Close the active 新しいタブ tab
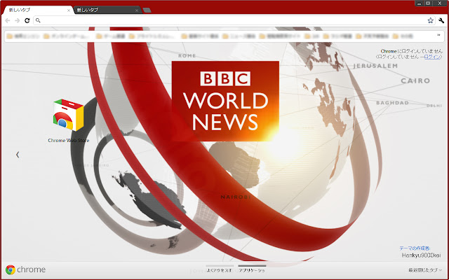This screenshot has width=449, height=280. pos(69,10)
